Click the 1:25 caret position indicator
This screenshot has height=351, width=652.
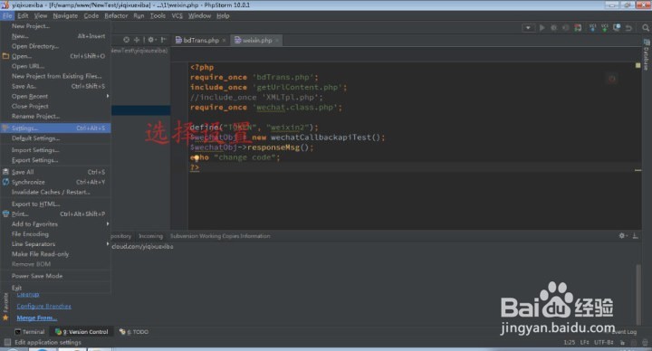coord(570,342)
